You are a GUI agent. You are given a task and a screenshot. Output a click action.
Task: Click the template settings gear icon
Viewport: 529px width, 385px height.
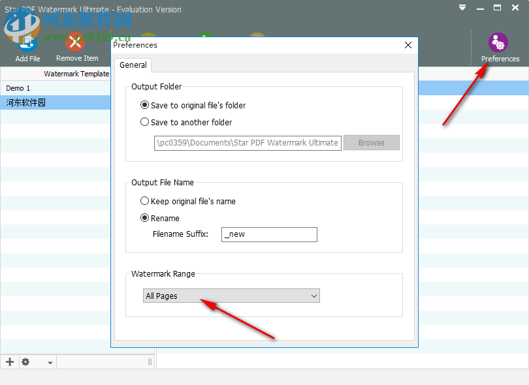click(x=25, y=362)
